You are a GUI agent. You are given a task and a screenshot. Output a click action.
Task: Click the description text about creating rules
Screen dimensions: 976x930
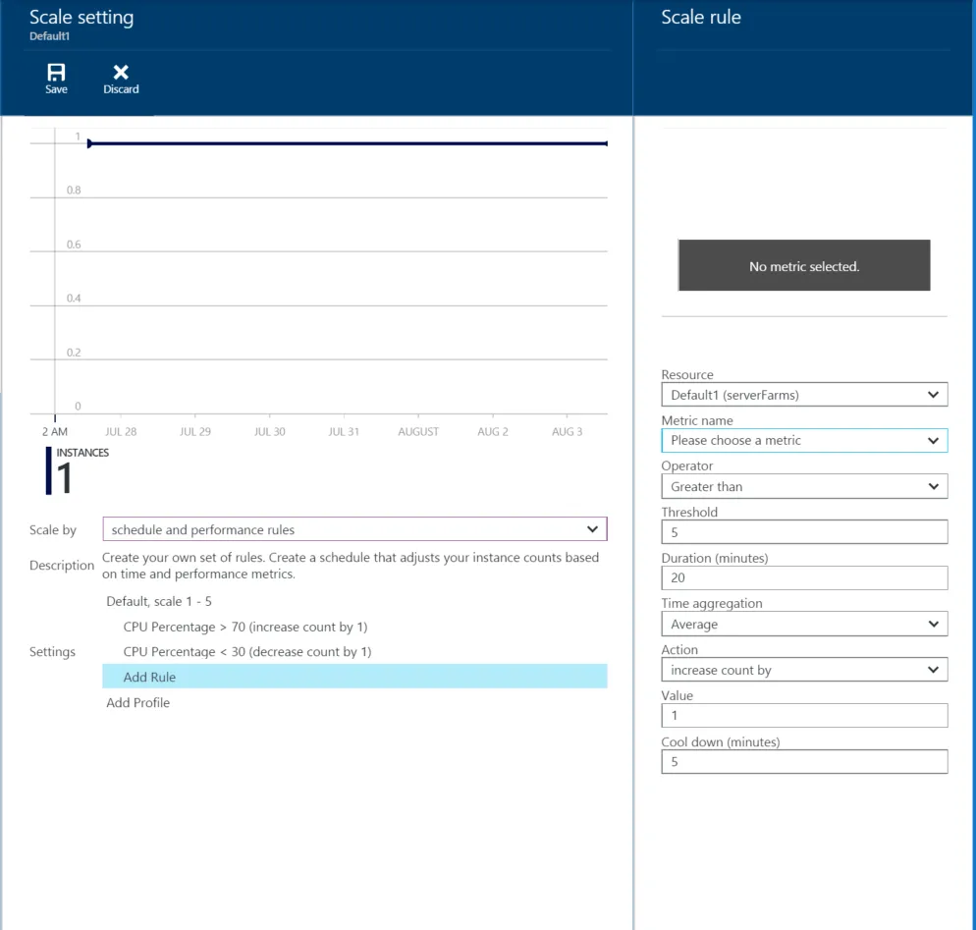(x=351, y=566)
